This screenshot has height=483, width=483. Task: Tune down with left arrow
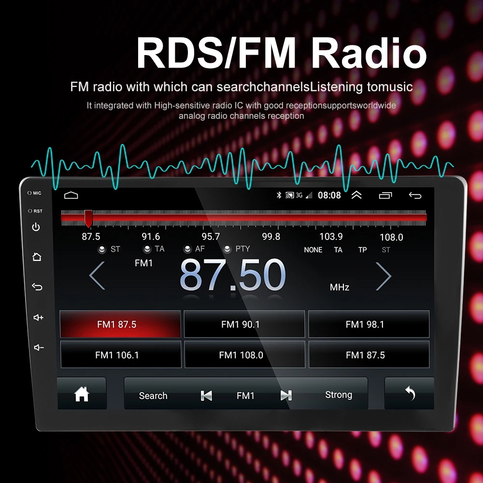(x=98, y=276)
